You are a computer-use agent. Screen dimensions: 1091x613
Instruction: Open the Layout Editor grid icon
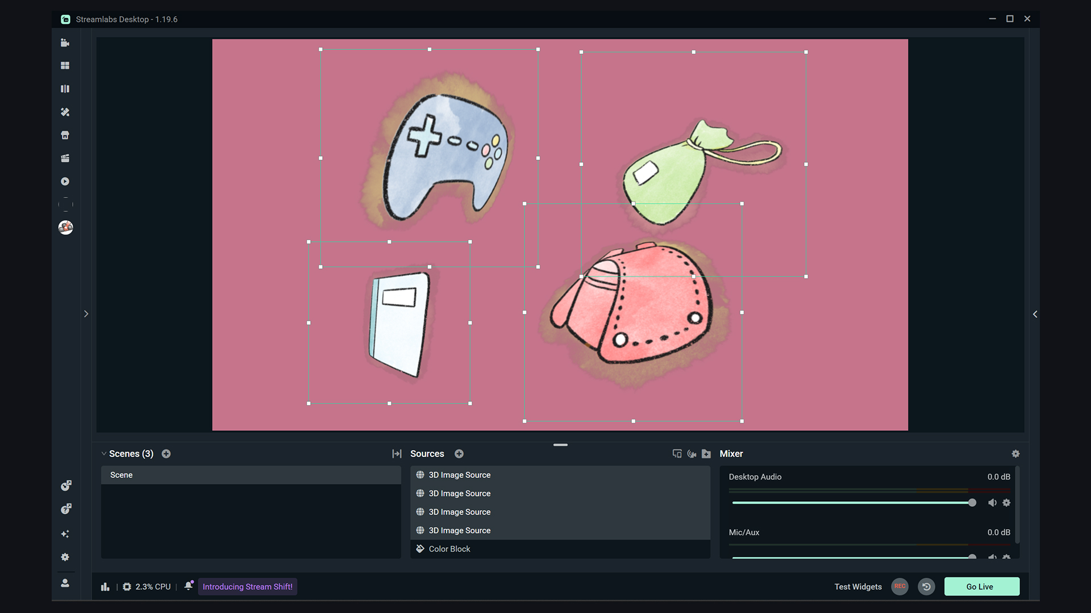(65, 66)
